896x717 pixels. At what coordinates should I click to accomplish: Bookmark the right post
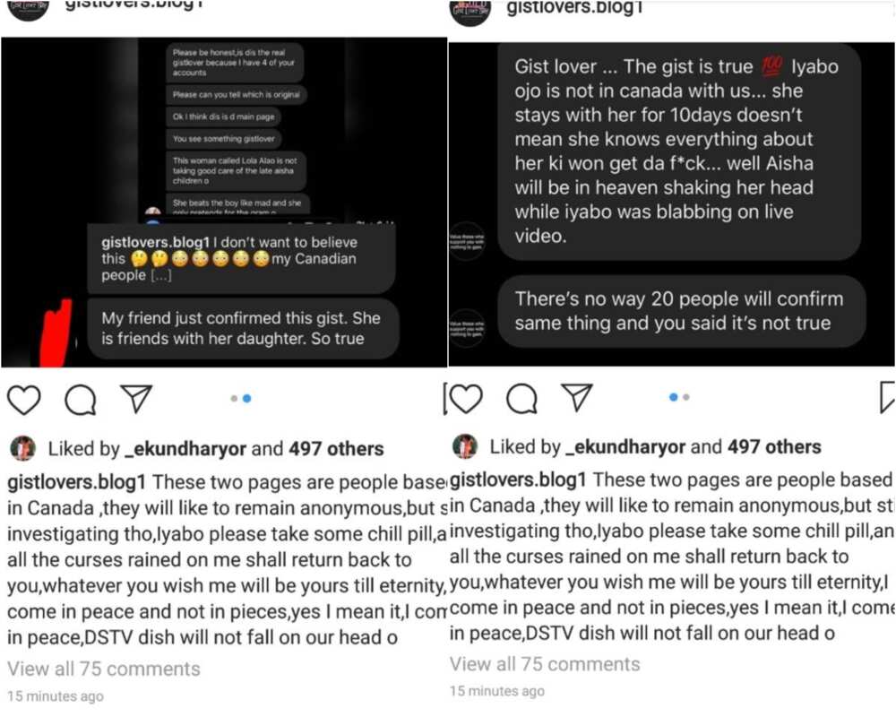(x=887, y=397)
